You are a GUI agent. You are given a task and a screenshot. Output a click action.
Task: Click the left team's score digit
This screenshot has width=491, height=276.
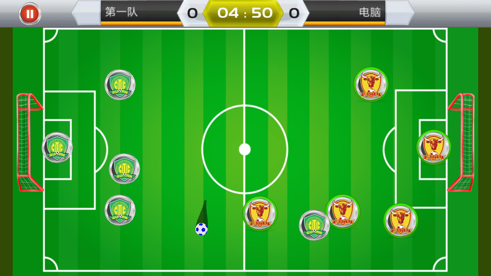[192, 13]
